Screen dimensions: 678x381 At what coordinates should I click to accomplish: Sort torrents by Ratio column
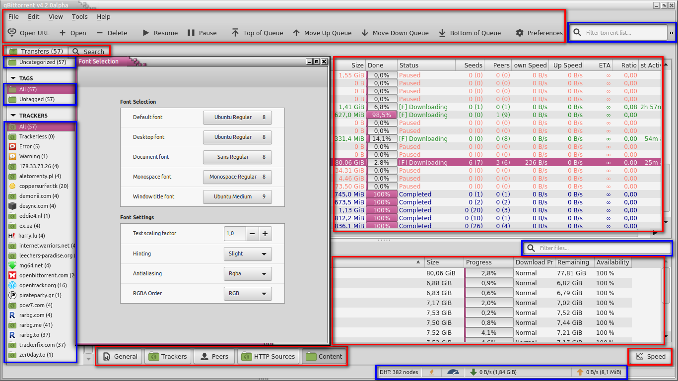pyautogui.click(x=625, y=65)
